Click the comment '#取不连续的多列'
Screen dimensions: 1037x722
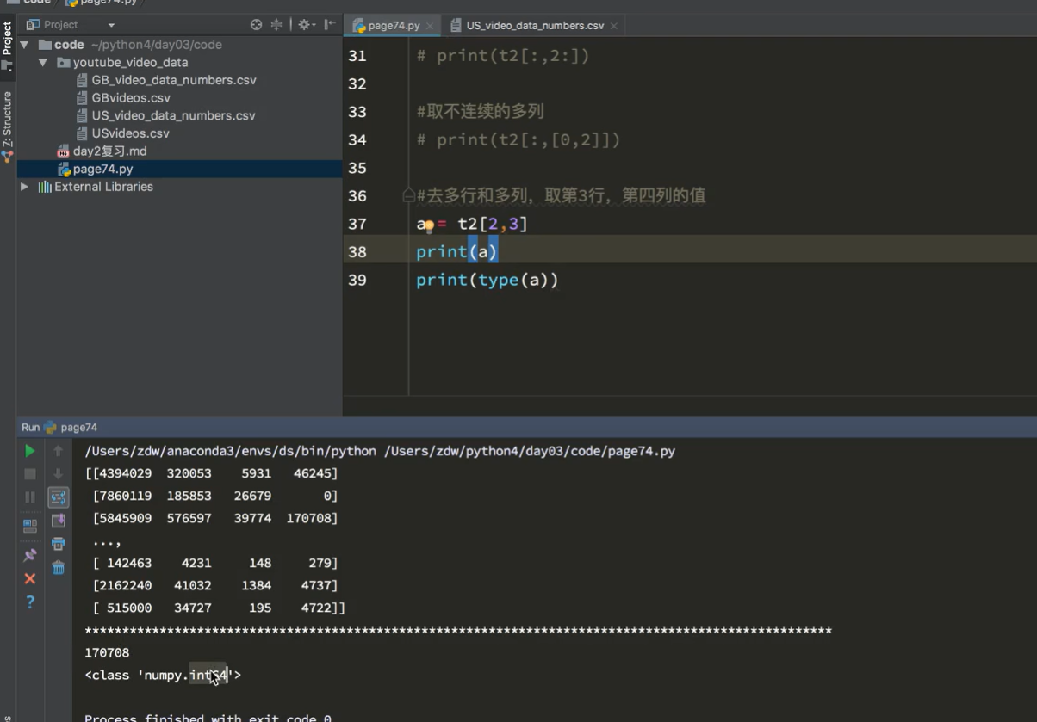(x=481, y=112)
